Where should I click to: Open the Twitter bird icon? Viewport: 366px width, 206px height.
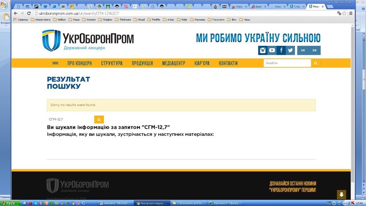pyautogui.click(x=290, y=50)
